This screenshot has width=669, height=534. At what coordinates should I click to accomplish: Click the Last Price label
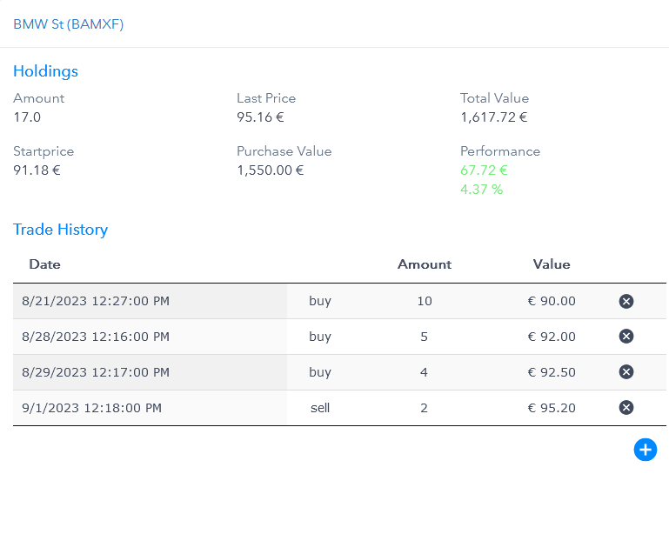(266, 98)
